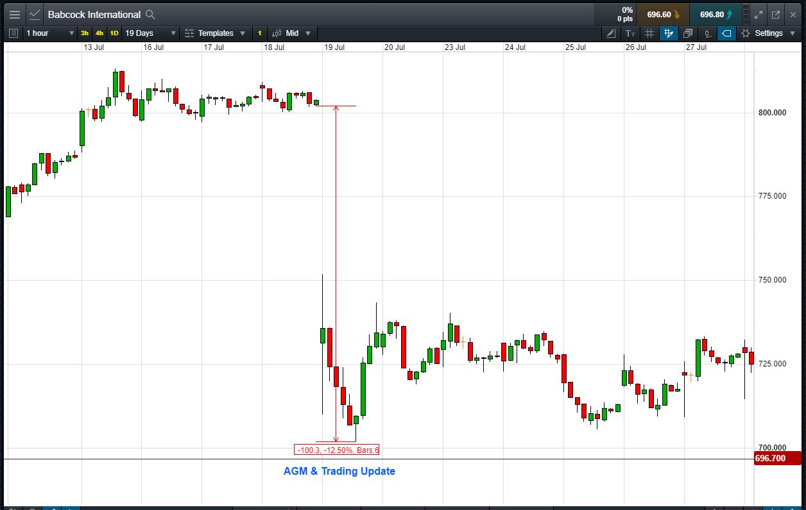The width and height of the screenshot is (806, 510).
Task: Click the 0% 0 pts change readout
Action: pos(624,14)
